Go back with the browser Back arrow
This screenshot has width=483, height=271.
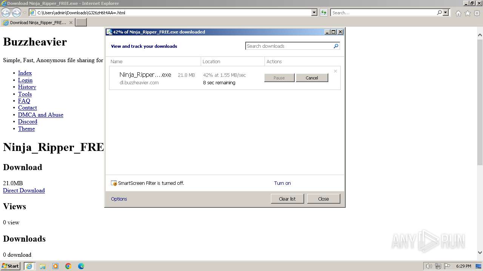click(x=6, y=12)
